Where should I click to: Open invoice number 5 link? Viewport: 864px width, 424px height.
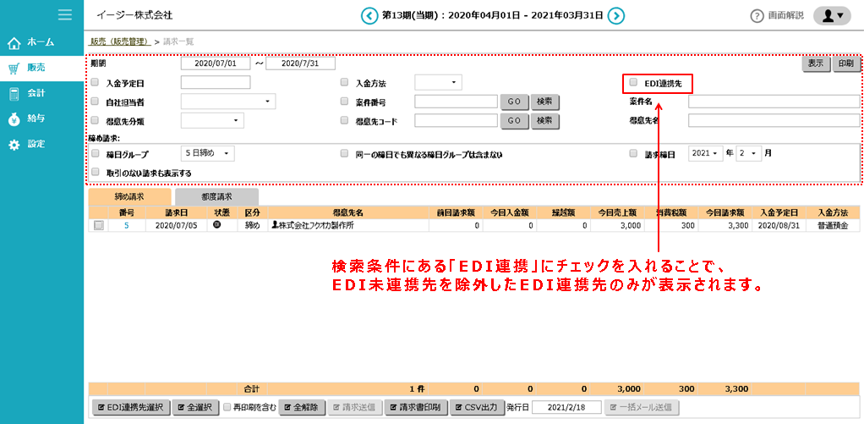tap(126, 226)
